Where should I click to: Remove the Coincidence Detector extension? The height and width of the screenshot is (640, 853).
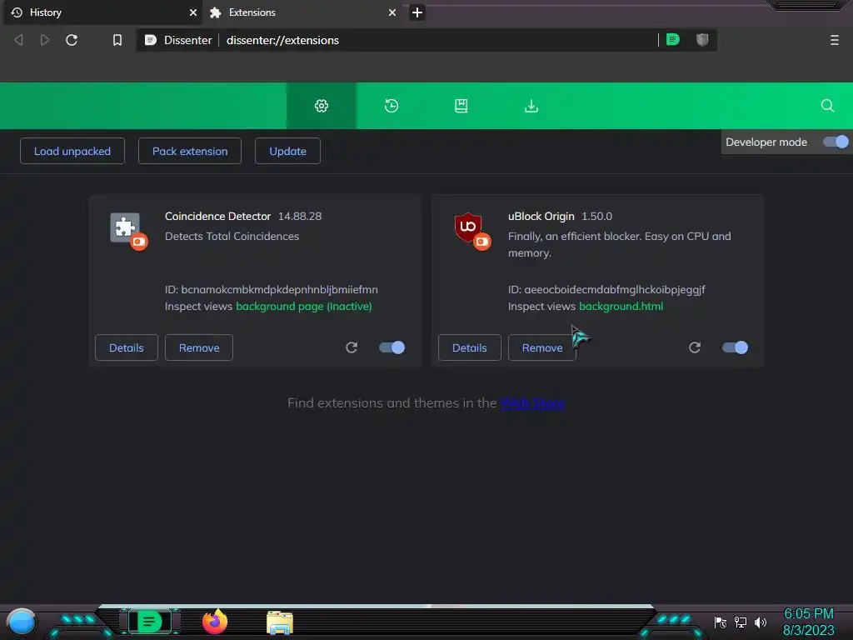tap(199, 347)
